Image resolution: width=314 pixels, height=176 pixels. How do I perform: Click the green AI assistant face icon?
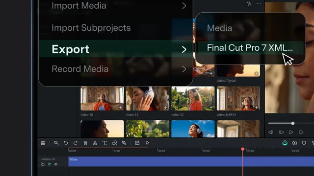click(x=285, y=143)
